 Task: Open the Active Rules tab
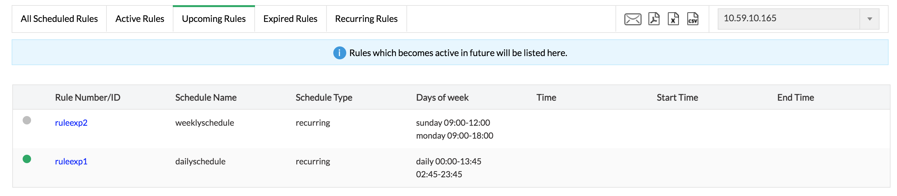(140, 19)
